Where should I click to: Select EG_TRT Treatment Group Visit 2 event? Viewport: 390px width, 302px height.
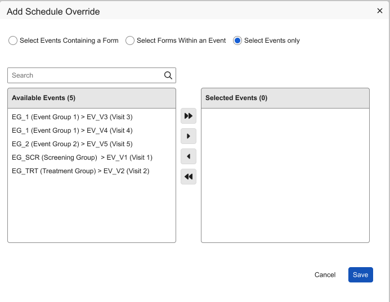[80, 171]
